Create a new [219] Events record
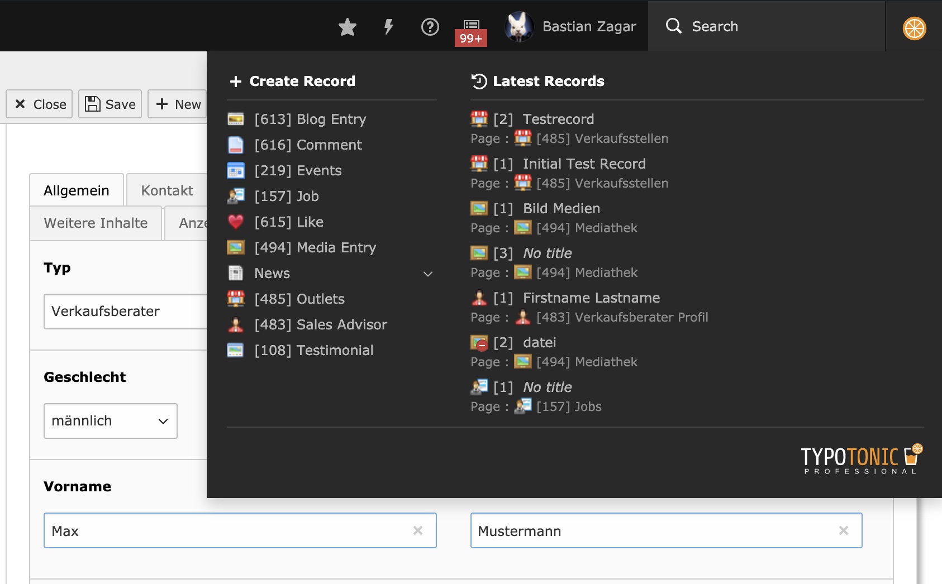The image size is (942, 584). click(x=298, y=170)
